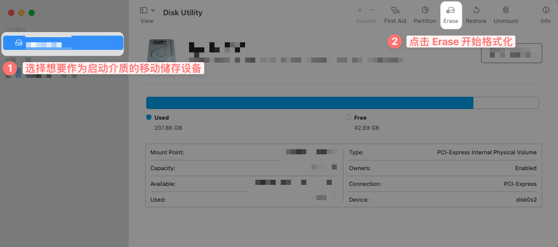Click the Mount Point row label
Screen dimensions: 558x247
[167, 152]
